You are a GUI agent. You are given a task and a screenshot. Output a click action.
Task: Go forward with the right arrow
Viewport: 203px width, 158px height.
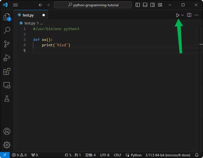point(48,5)
